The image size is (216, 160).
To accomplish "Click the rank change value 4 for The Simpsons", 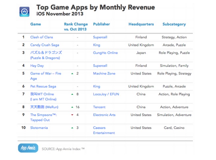I will pos(77,115).
